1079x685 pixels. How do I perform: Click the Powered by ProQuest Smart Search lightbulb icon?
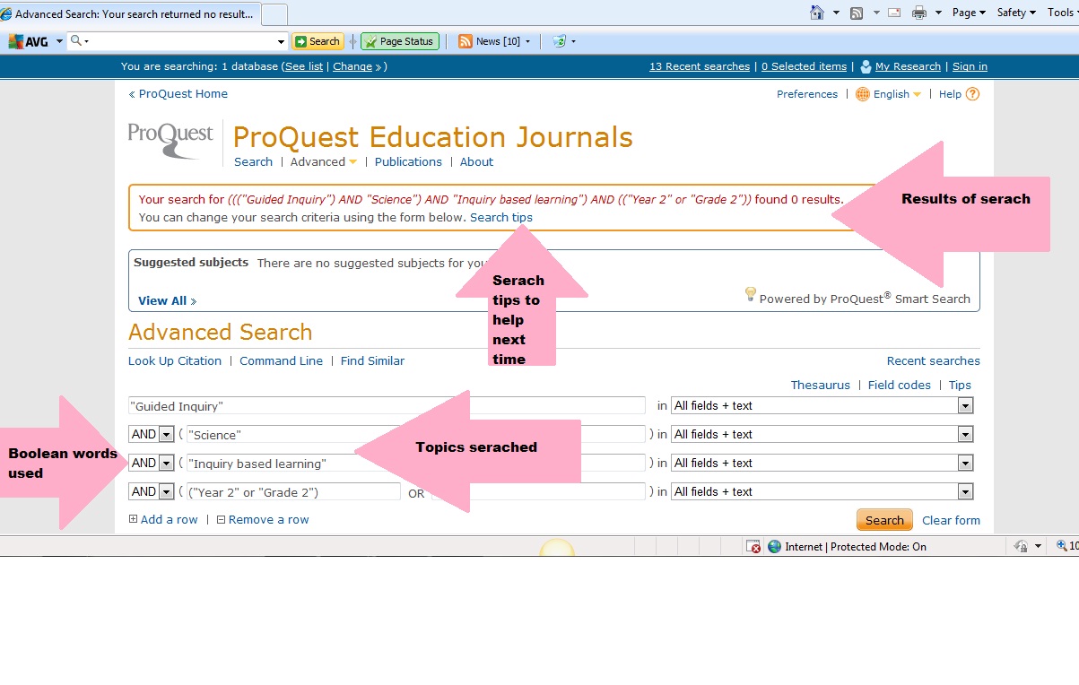(750, 294)
